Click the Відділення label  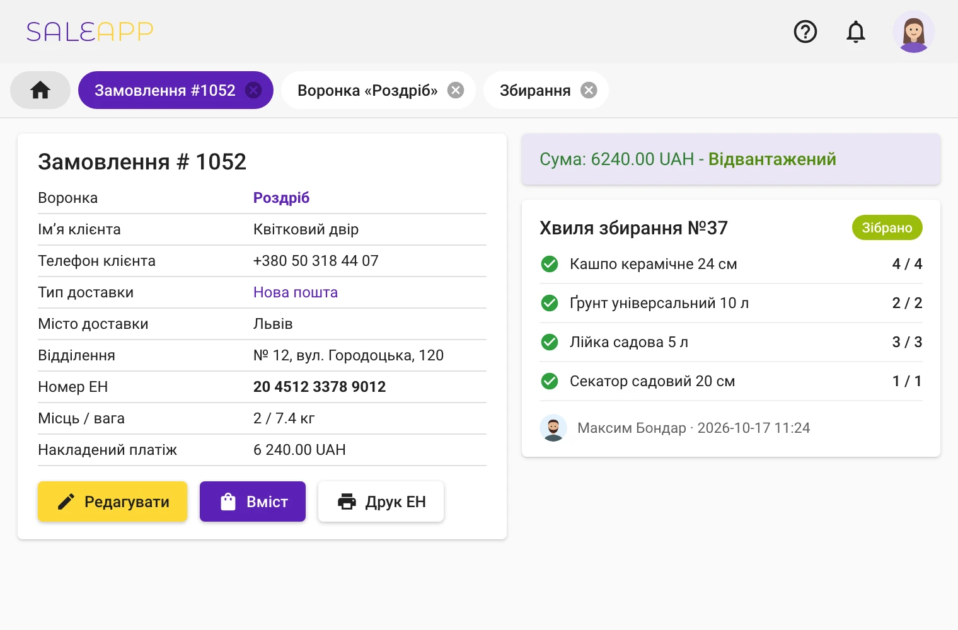(x=76, y=355)
